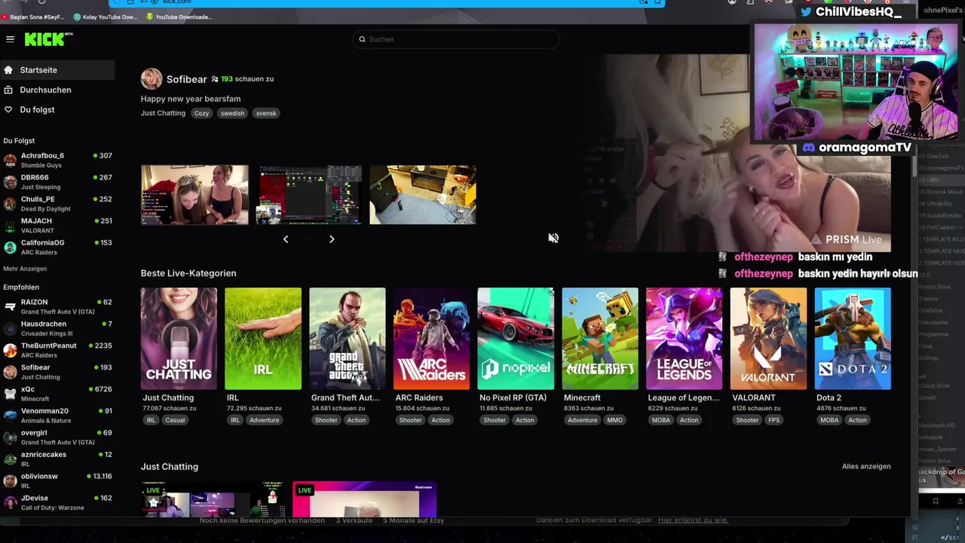Click the MMO tag under Minecraft

tap(614, 420)
